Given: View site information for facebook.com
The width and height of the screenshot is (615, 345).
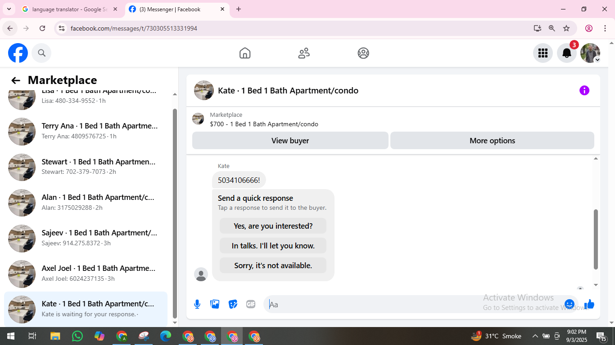Looking at the screenshot, I should coord(62,28).
